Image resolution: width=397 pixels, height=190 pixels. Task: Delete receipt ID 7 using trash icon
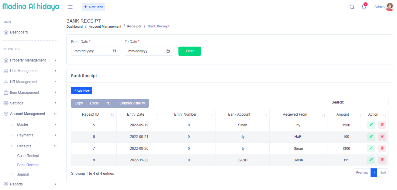click(382, 149)
